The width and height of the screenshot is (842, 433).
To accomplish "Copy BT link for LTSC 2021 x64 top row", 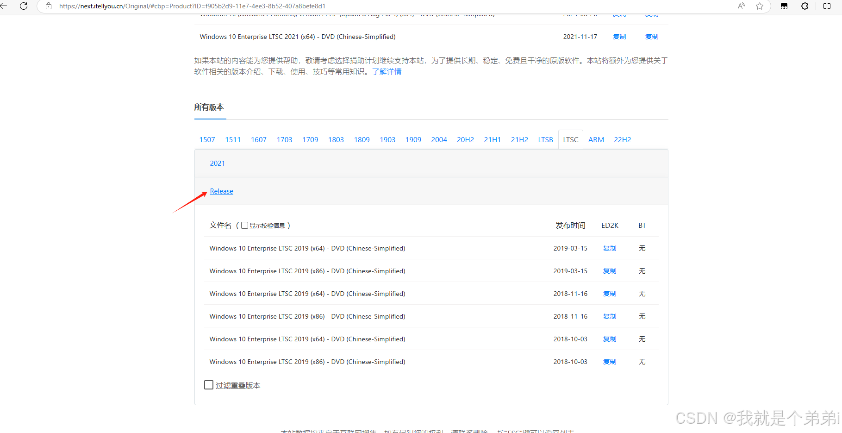I will tap(652, 37).
